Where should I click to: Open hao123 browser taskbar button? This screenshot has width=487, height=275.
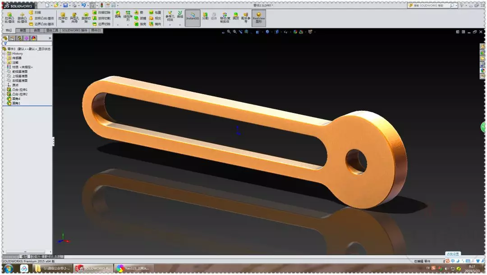pyautogui.click(x=133, y=269)
